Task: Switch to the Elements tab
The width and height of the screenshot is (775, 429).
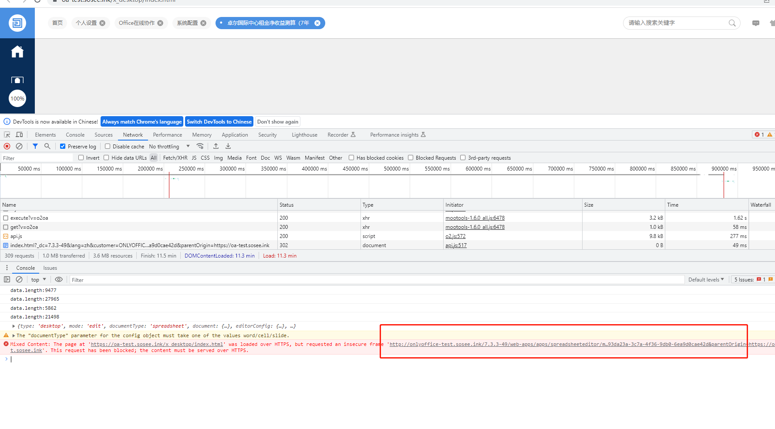Action: (x=45, y=135)
